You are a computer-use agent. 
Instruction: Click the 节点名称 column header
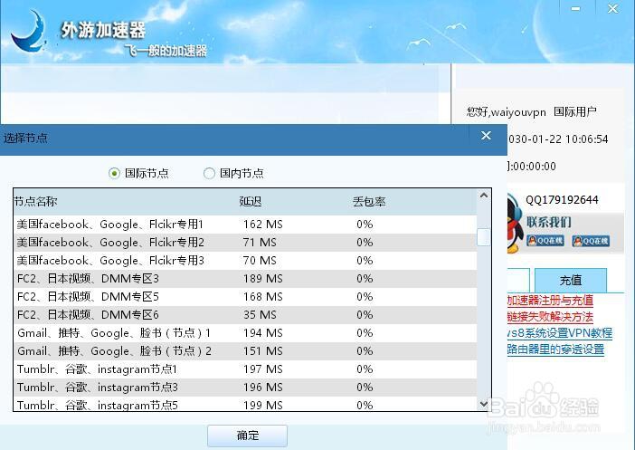click(35, 202)
